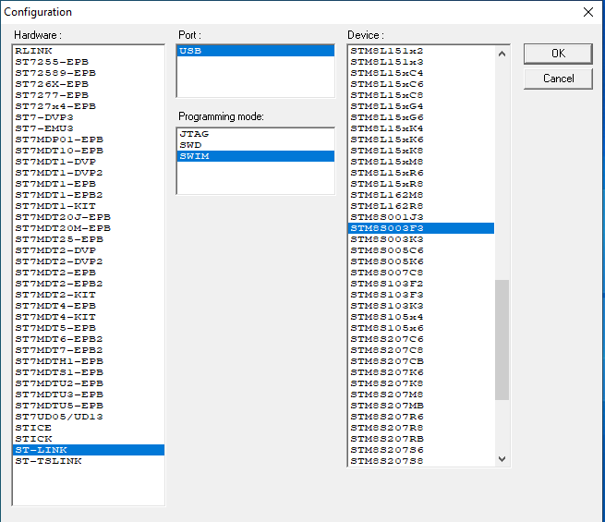
Task: Pick device STM8S007C8
Action: (421, 273)
